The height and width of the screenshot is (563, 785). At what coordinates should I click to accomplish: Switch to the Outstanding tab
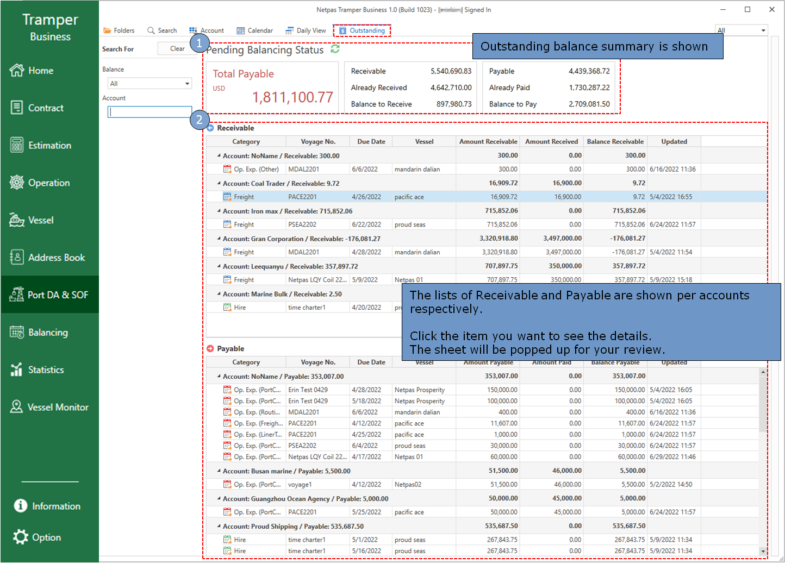362,30
